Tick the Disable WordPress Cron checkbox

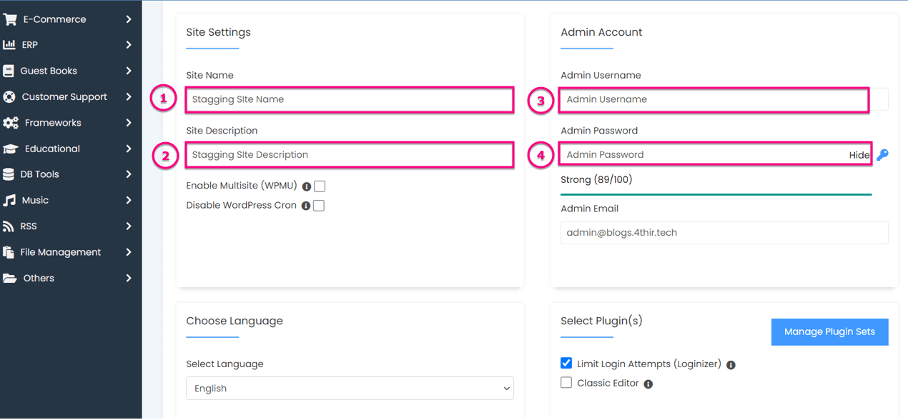[319, 206]
